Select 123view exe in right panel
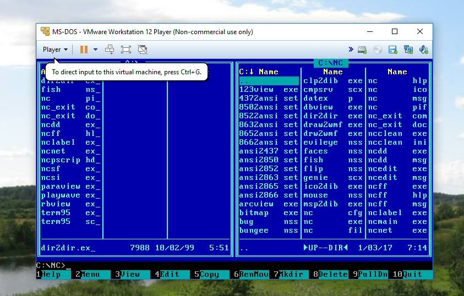Screen dimensions: 464x296 pos(269,90)
